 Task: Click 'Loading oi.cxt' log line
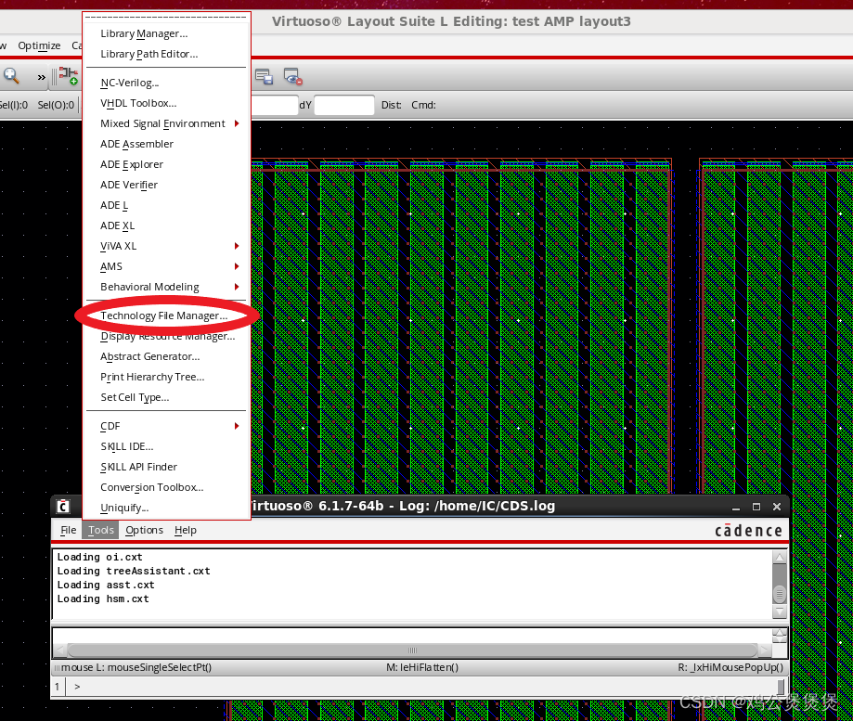pos(100,557)
